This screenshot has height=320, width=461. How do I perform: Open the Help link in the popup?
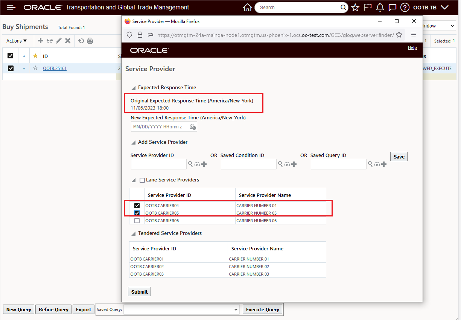[x=412, y=47]
